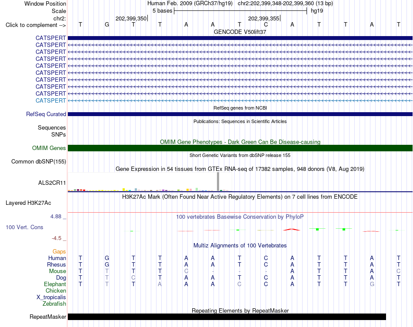Viewport: 413px width, 327px height.
Task: Click the 4.88 PhyloP upper scale value
Action: tap(56, 216)
